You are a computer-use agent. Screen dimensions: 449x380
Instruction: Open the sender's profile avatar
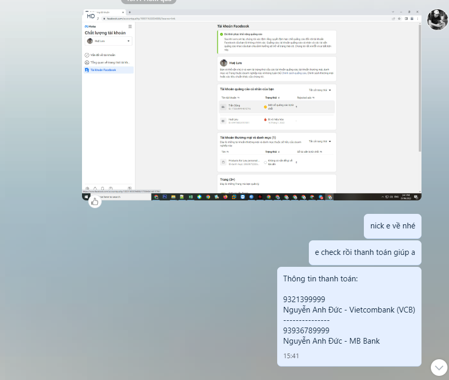437,20
